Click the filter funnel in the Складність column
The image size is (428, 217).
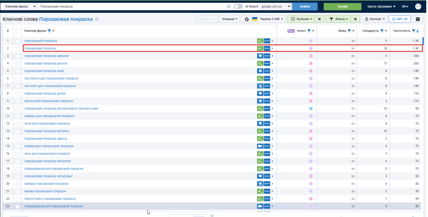[382, 31]
